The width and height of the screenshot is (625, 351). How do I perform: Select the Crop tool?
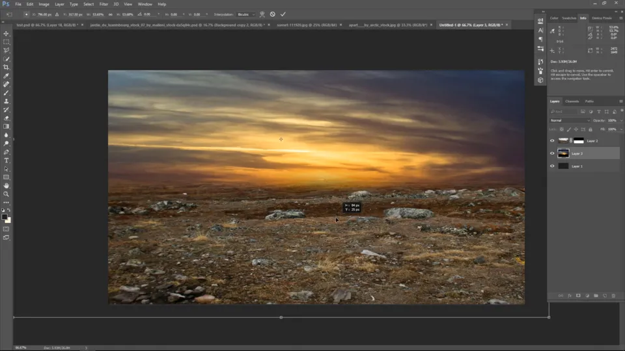[x=6, y=67]
